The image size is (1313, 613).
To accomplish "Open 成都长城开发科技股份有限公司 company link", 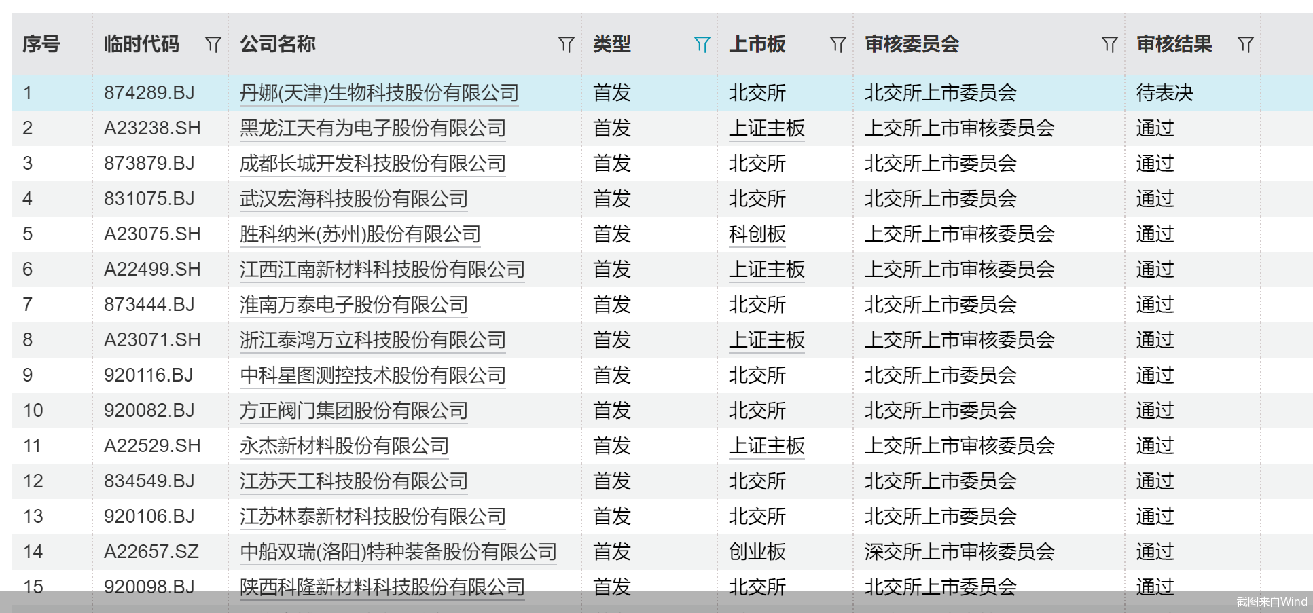I will point(373,164).
